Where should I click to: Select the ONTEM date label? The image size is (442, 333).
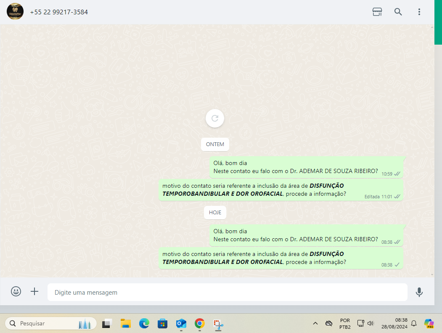(x=215, y=144)
